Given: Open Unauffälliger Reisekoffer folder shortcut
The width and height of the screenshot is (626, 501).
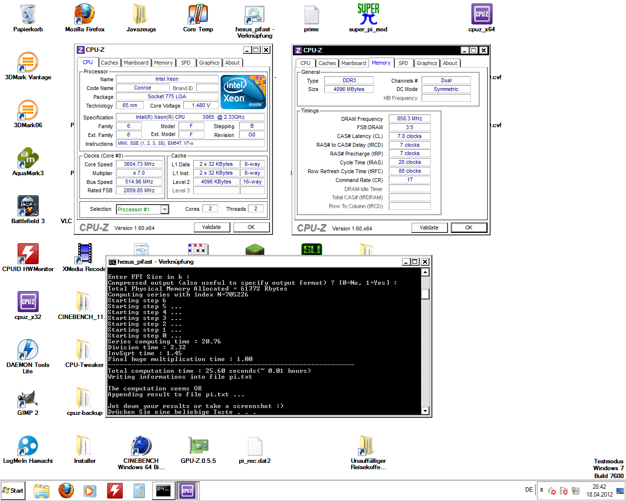Looking at the screenshot, I should pyautogui.click(x=368, y=453).
